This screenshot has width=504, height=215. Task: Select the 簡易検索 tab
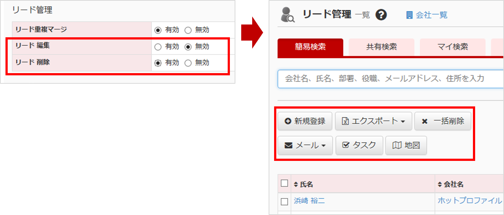tap(310, 47)
